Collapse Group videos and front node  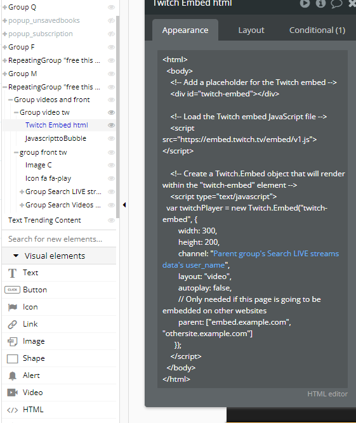click(10, 100)
